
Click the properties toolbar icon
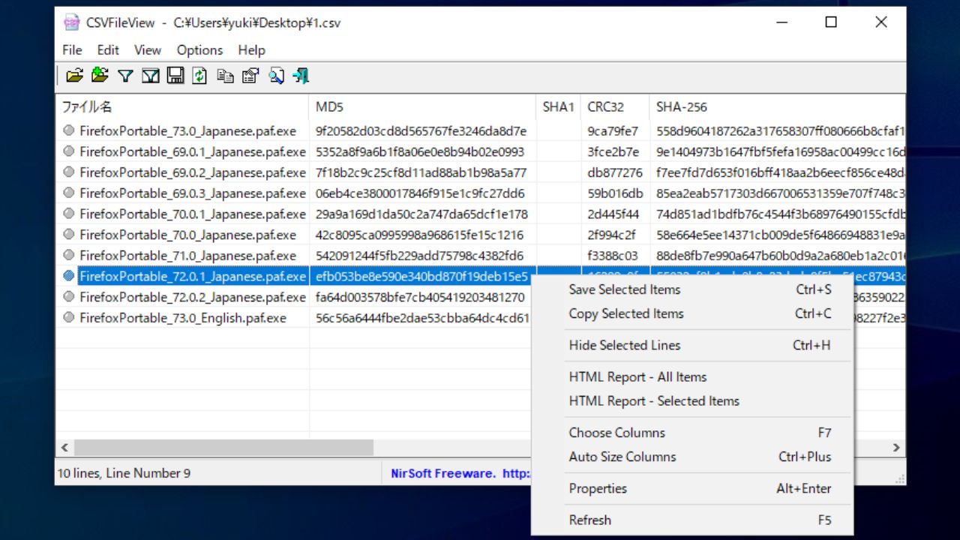tap(250, 76)
